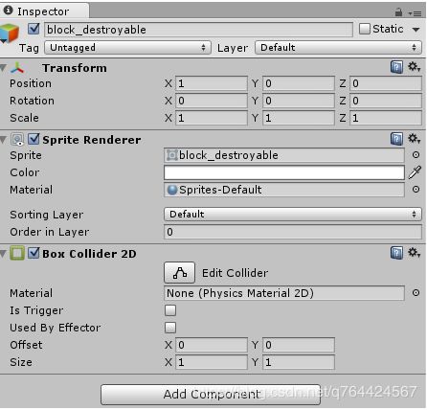The width and height of the screenshot is (427, 410).
Task: Enable the Used By Effector checkbox
Action: (x=170, y=328)
